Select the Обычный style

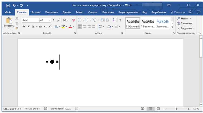pyautogui.click(x=133, y=23)
